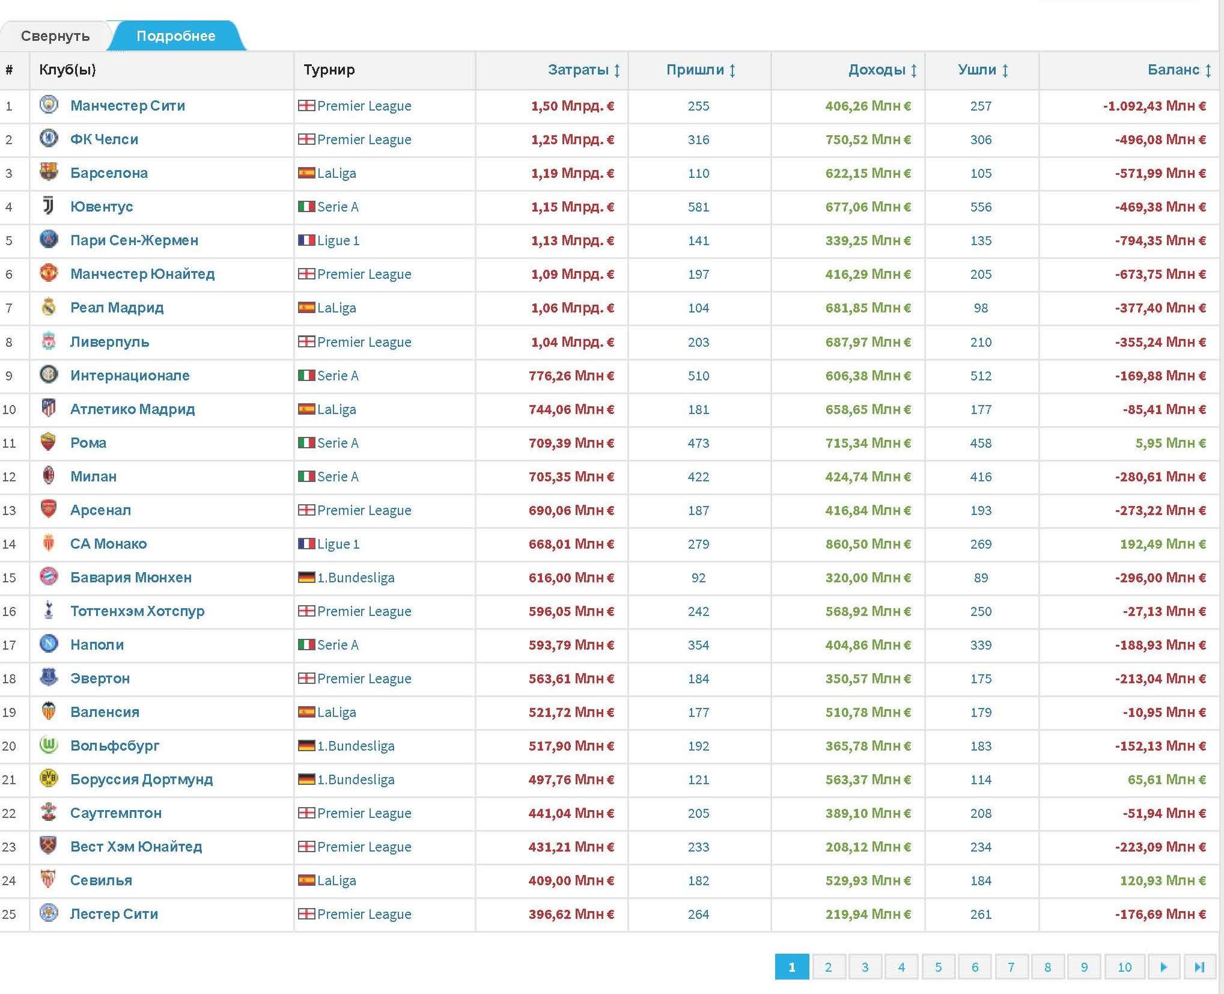Click current page 1 indicator

pyautogui.click(x=792, y=967)
